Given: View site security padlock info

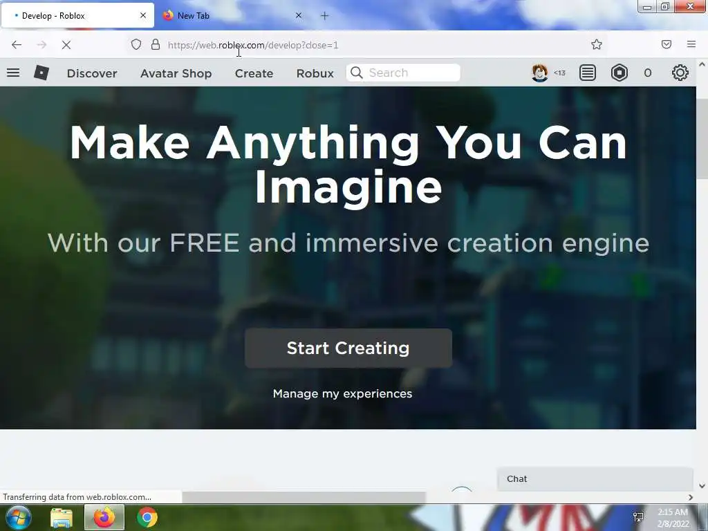Looking at the screenshot, I should pyautogui.click(x=156, y=44).
